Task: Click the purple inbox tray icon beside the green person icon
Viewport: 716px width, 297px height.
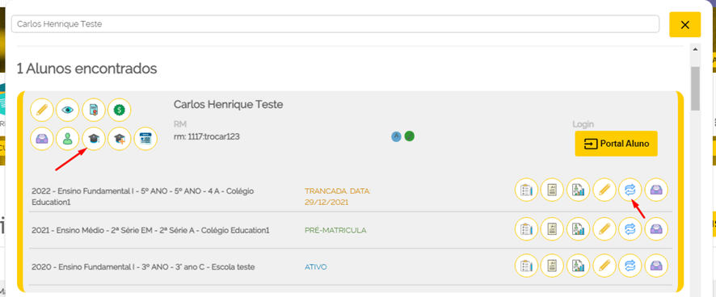Action: 42,138
